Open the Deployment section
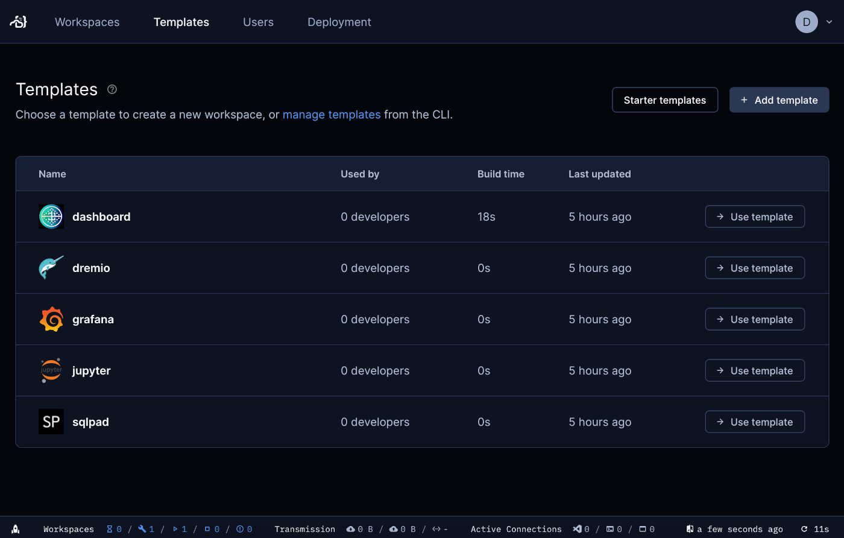Image resolution: width=844 pixels, height=538 pixels. pos(339,22)
